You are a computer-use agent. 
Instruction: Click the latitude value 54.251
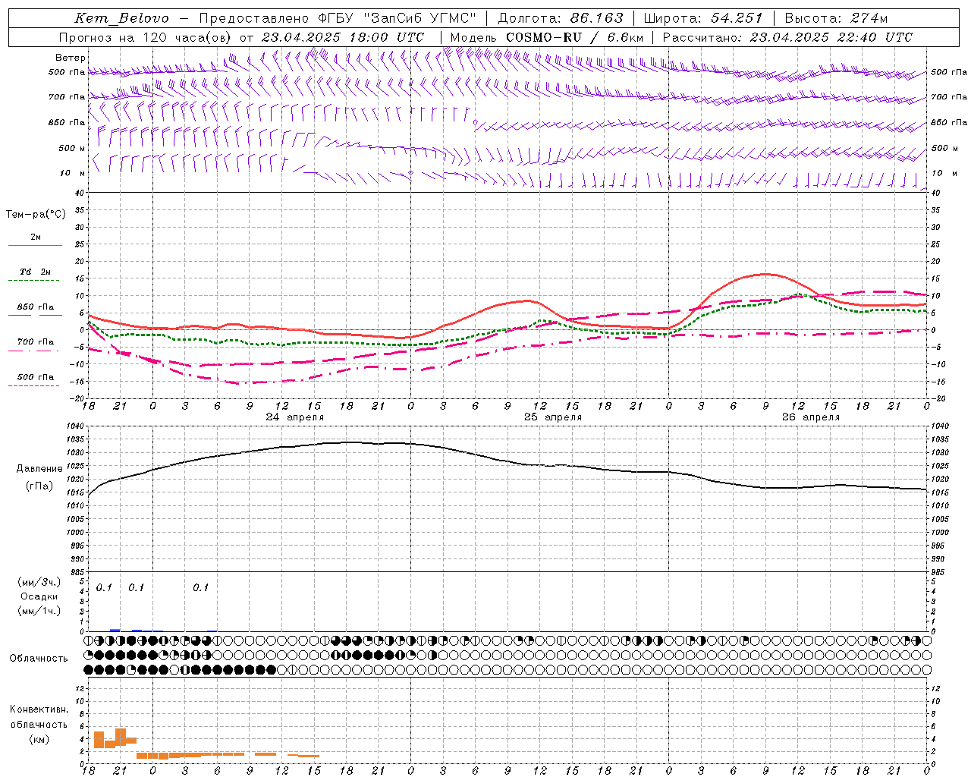[736, 18]
